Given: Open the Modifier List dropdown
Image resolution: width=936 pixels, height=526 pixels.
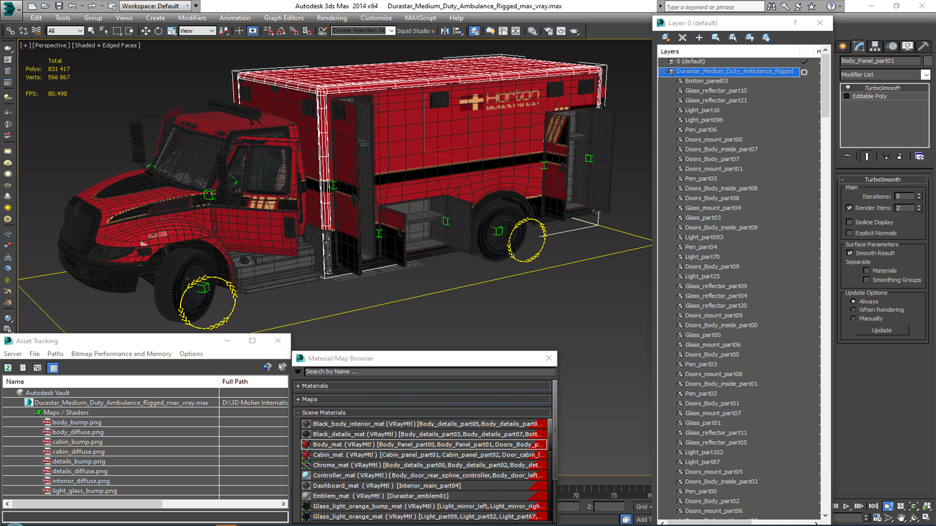Looking at the screenshot, I should (925, 75).
